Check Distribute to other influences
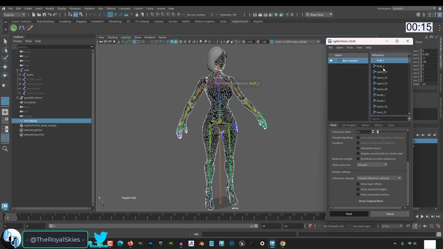 click(x=358, y=159)
